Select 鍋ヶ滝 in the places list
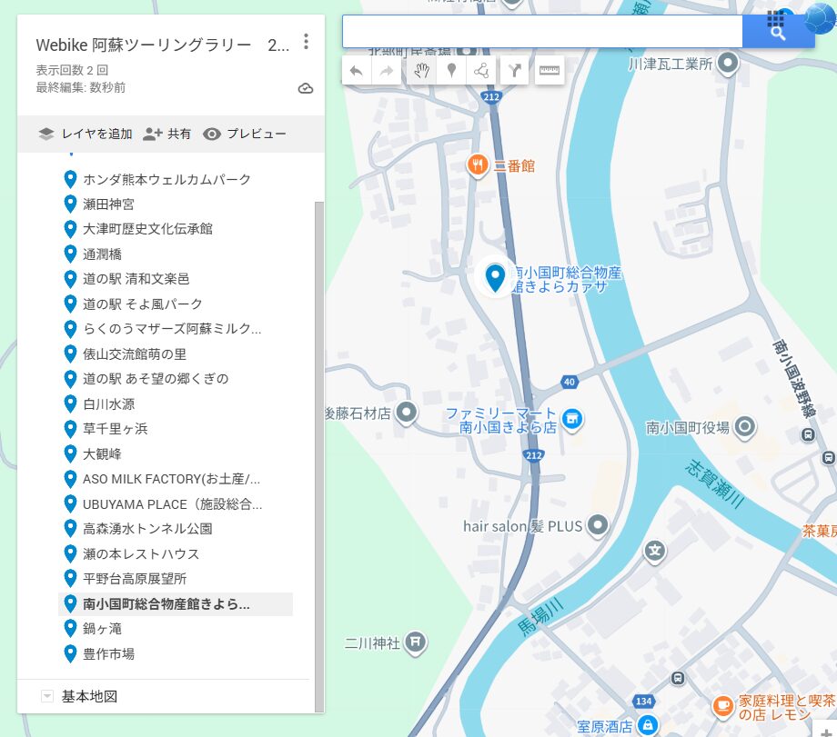Screen dimensions: 837x737 point(102,629)
